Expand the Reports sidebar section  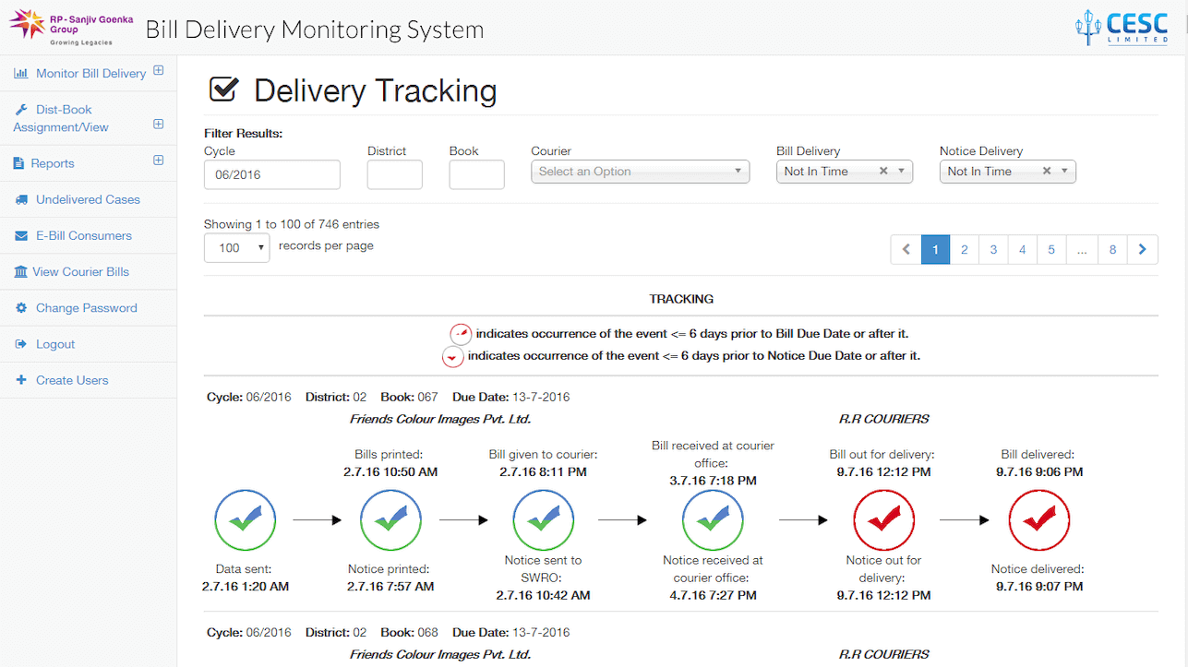pos(158,161)
